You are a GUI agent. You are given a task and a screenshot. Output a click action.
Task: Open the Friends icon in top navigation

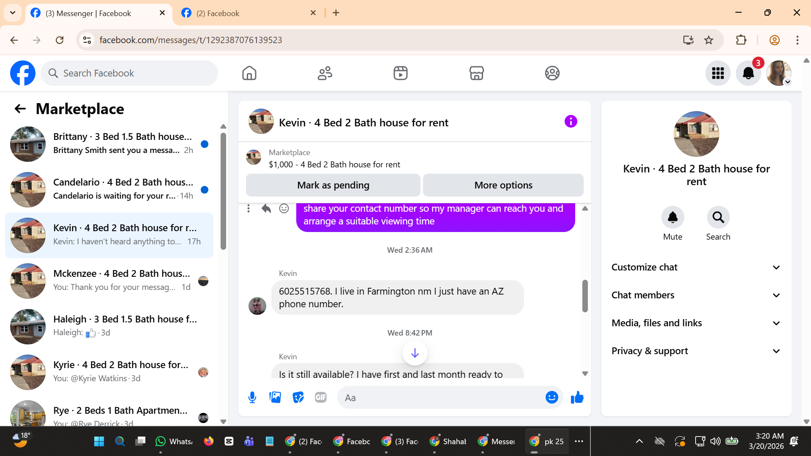(x=325, y=73)
